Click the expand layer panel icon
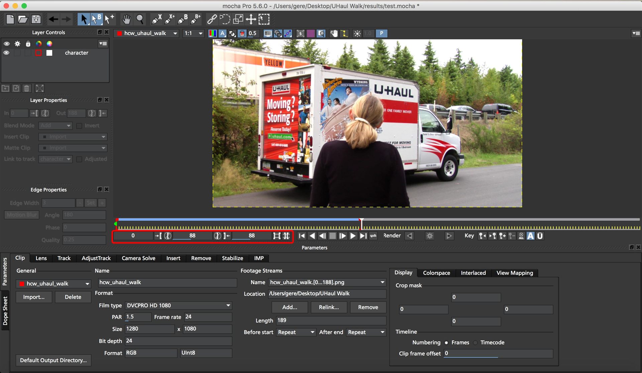The width and height of the screenshot is (642, 373). (x=39, y=88)
